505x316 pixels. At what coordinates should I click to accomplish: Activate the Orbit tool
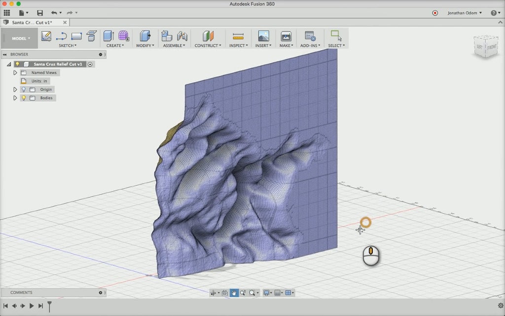[x=213, y=292]
